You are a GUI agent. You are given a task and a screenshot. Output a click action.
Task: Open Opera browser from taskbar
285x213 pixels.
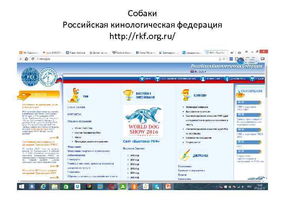[111, 187]
